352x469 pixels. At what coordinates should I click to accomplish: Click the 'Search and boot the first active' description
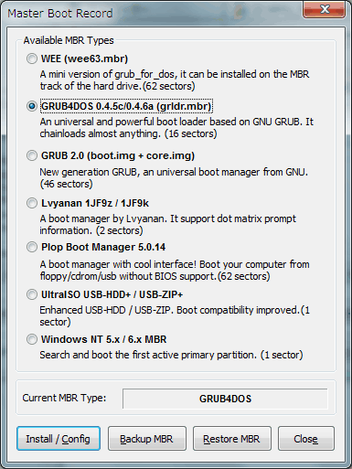[x=171, y=355]
